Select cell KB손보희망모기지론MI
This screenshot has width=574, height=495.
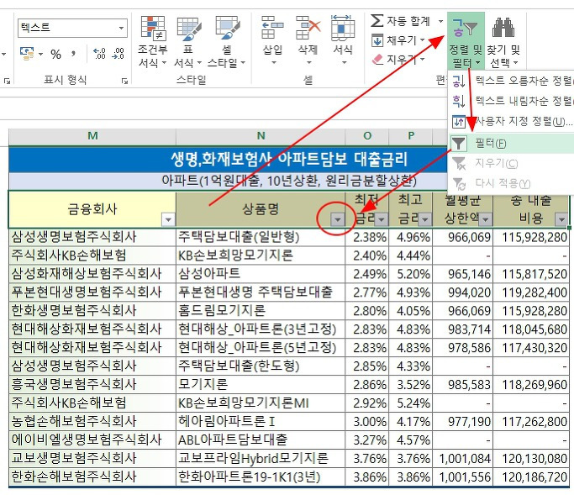[x=261, y=403]
